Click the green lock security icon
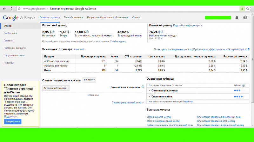Viewport: 254px width, 142px height. point(242,9)
